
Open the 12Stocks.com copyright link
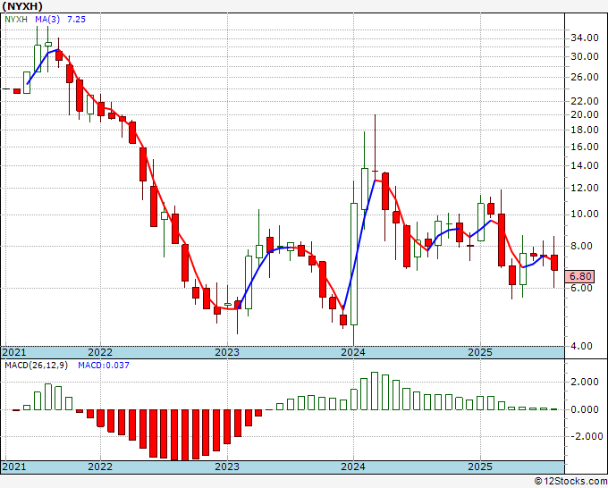(x=570, y=482)
